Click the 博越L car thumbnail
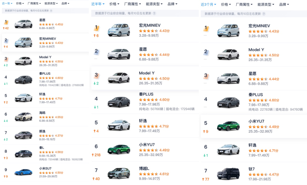 tap(119, 173)
